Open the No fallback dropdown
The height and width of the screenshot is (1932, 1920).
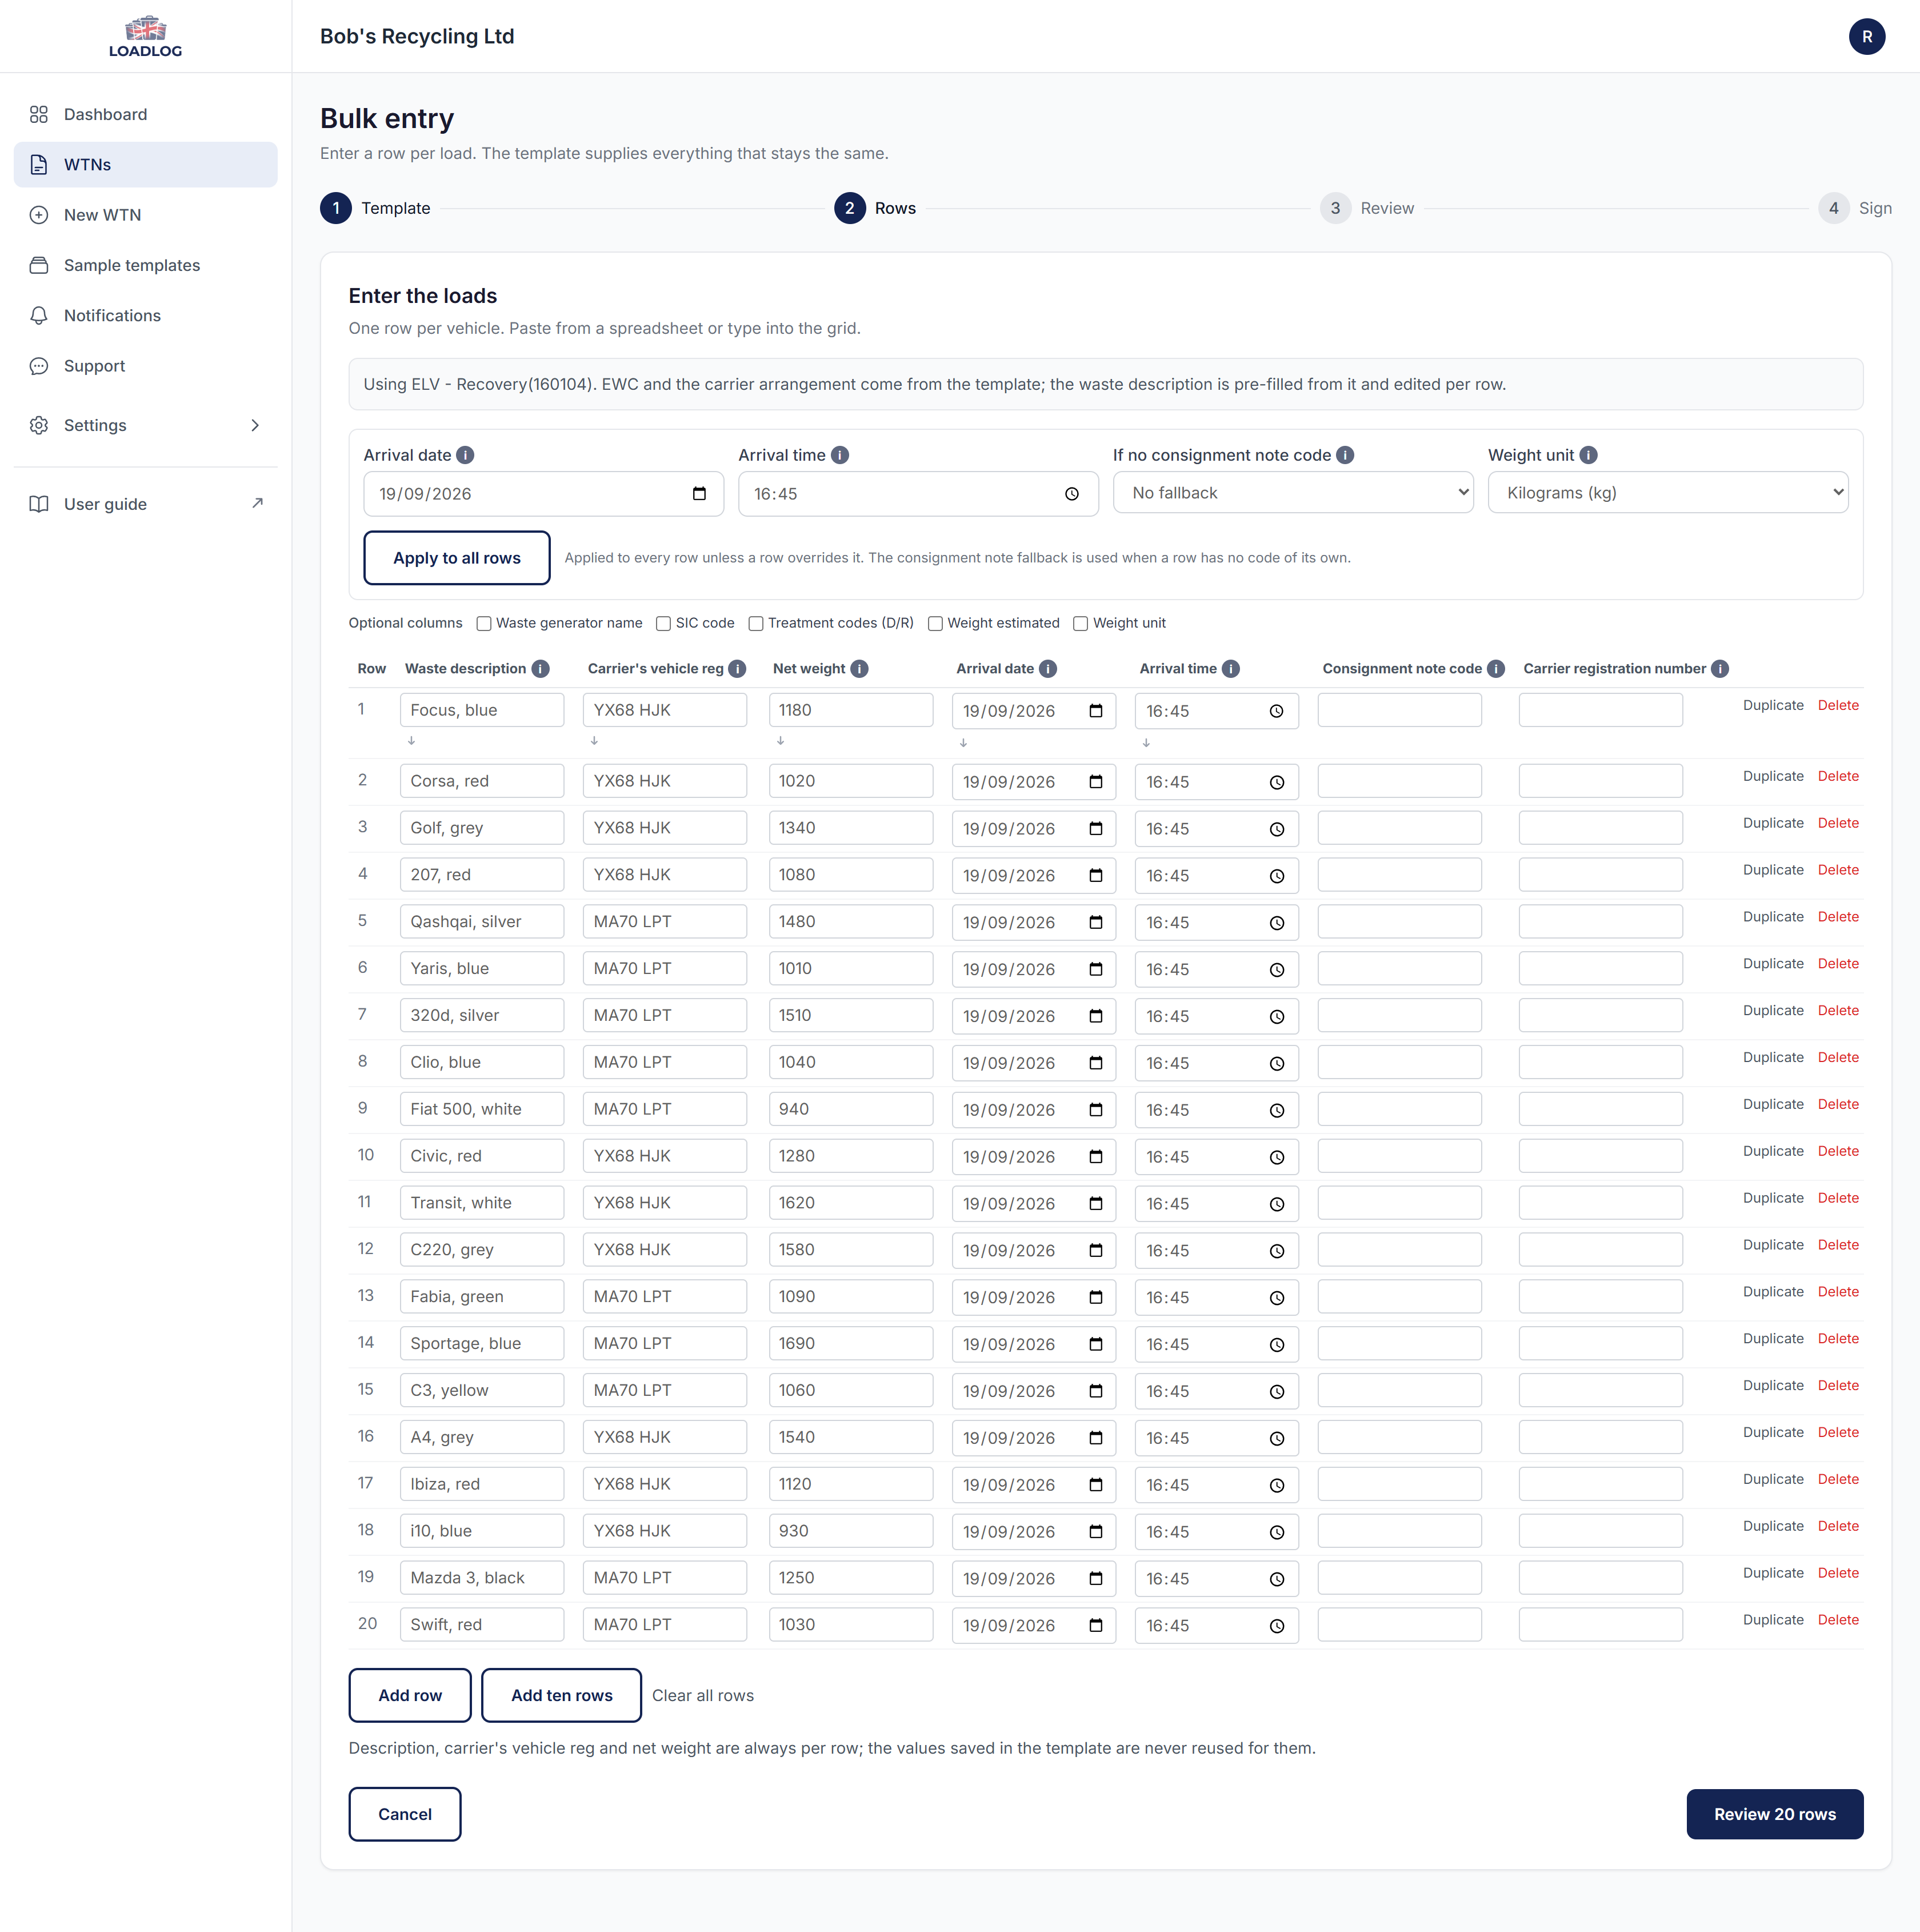1293,493
